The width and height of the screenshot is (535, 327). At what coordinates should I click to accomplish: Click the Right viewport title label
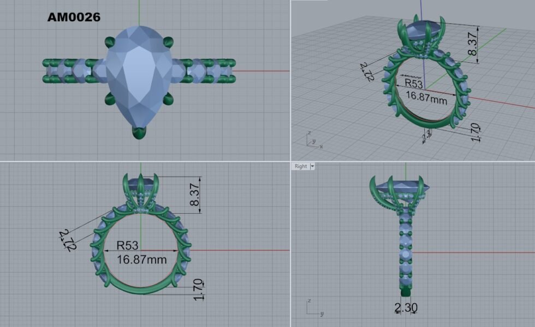(301, 166)
